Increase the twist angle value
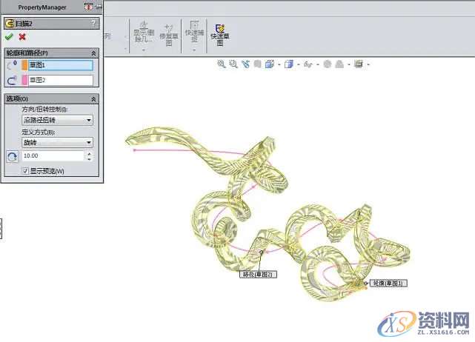Viewport: 475px width, 342px height. (89, 153)
